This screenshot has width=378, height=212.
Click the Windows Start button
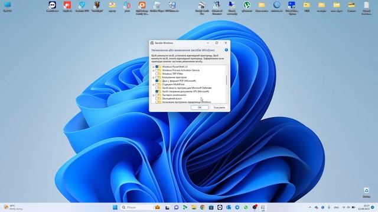(x=115, y=207)
